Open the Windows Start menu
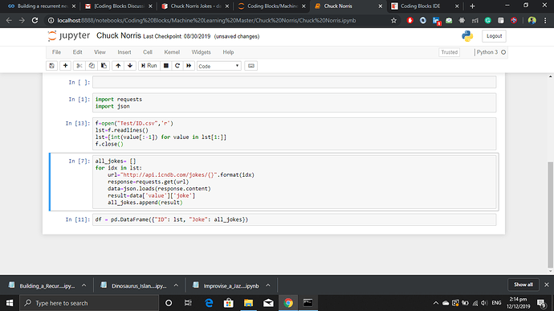The height and width of the screenshot is (311, 554). 10,303
